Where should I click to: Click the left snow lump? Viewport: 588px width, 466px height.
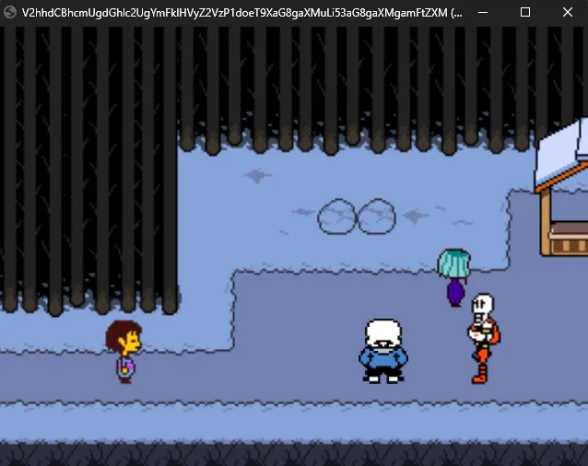336,216
